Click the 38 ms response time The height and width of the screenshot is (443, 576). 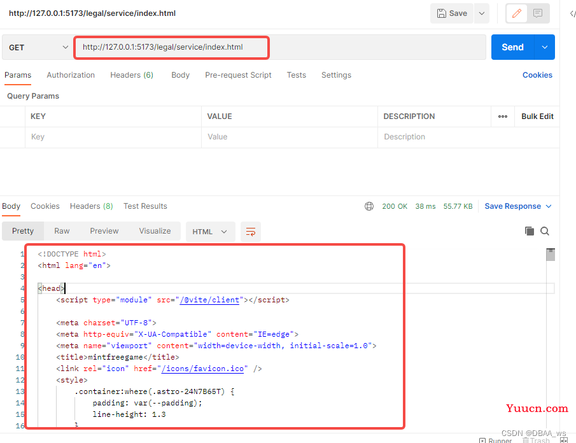point(425,206)
